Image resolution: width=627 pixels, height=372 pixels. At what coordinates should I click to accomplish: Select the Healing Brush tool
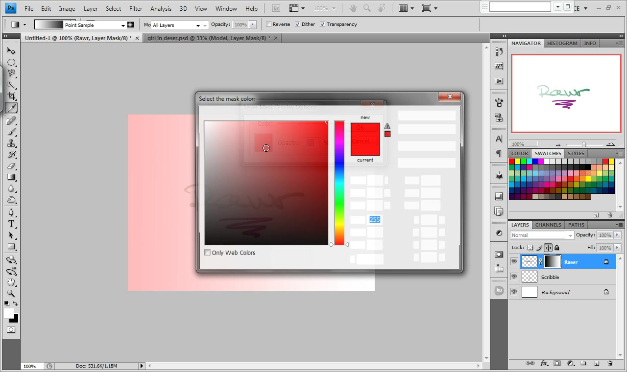coord(11,120)
